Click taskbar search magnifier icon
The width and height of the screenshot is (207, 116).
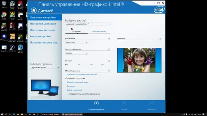click(6, 114)
